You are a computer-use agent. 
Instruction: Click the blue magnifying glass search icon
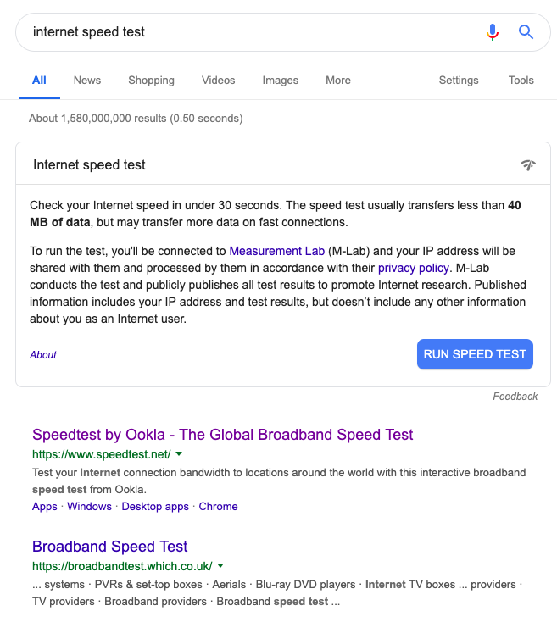tap(526, 31)
